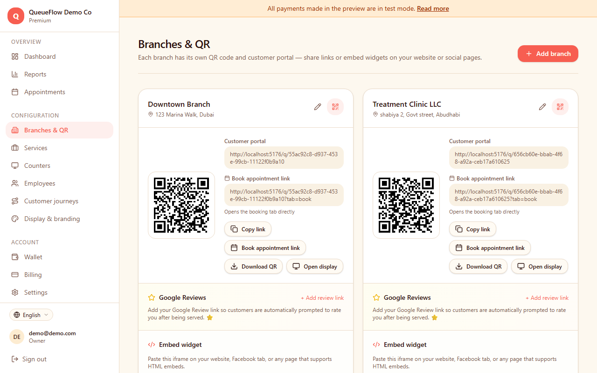Go to Appointments in the sidebar

pyautogui.click(x=59, y=92)
